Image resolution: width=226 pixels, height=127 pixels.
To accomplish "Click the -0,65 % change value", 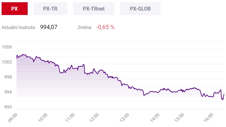I will 105,27.
